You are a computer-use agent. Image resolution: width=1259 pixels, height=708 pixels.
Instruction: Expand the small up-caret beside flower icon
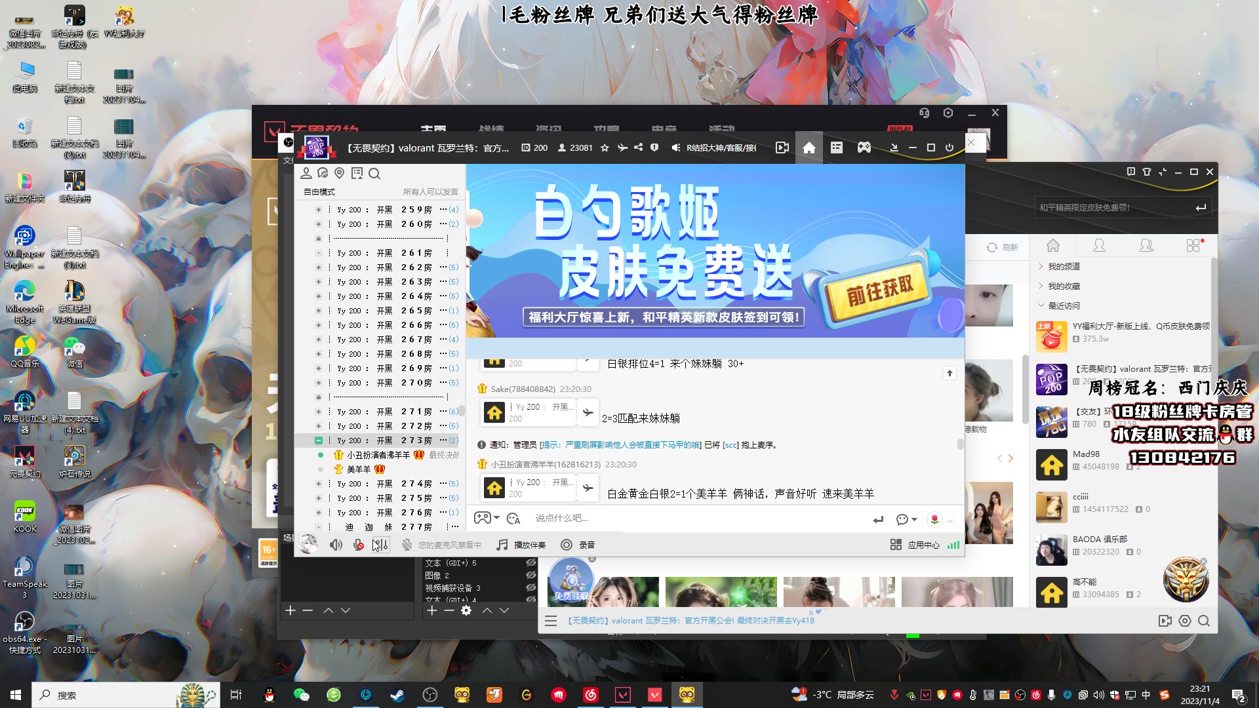[x=950, y=521]
